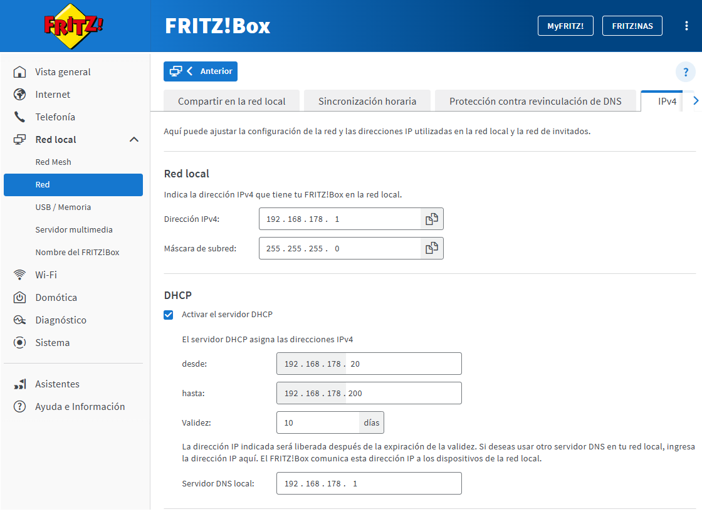Screen dimensions: 702x514
Task: Copy the Máscara de subred value
Action: tap(432, 248)
